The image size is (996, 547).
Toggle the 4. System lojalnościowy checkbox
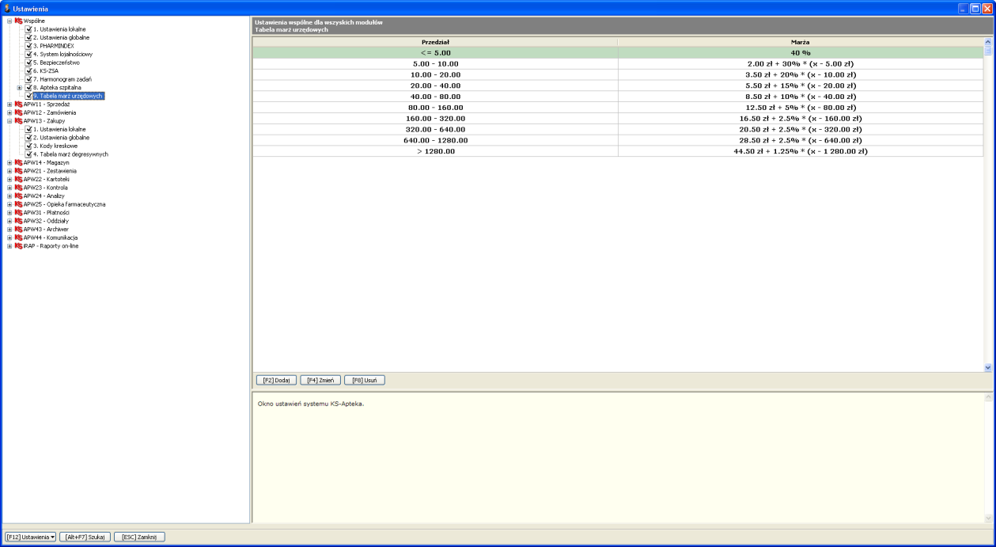(28, 54)
